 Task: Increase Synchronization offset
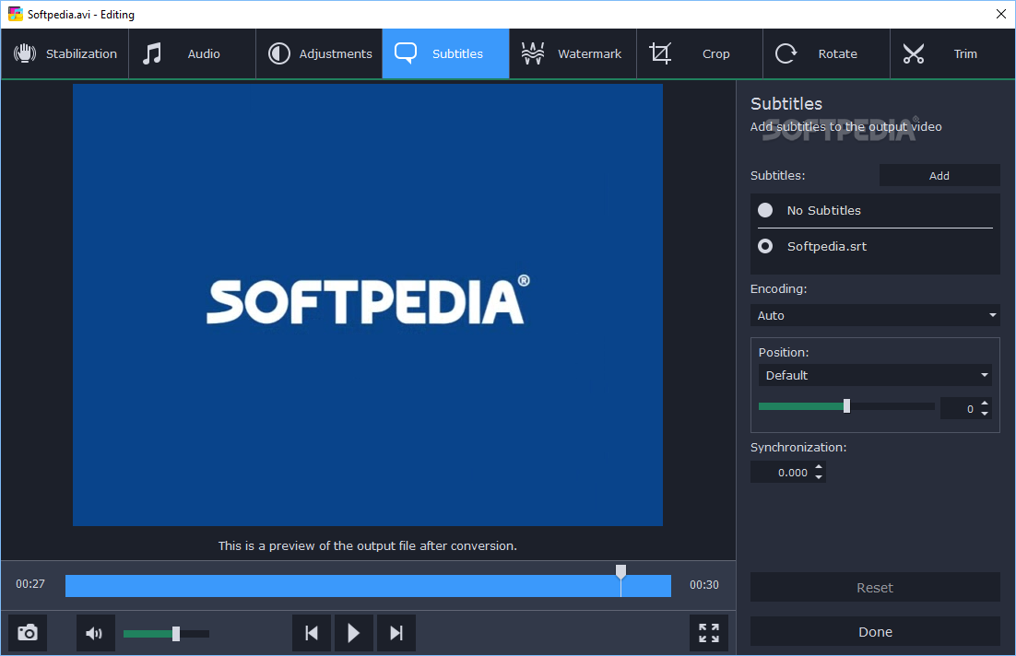(x=819, y=467)
